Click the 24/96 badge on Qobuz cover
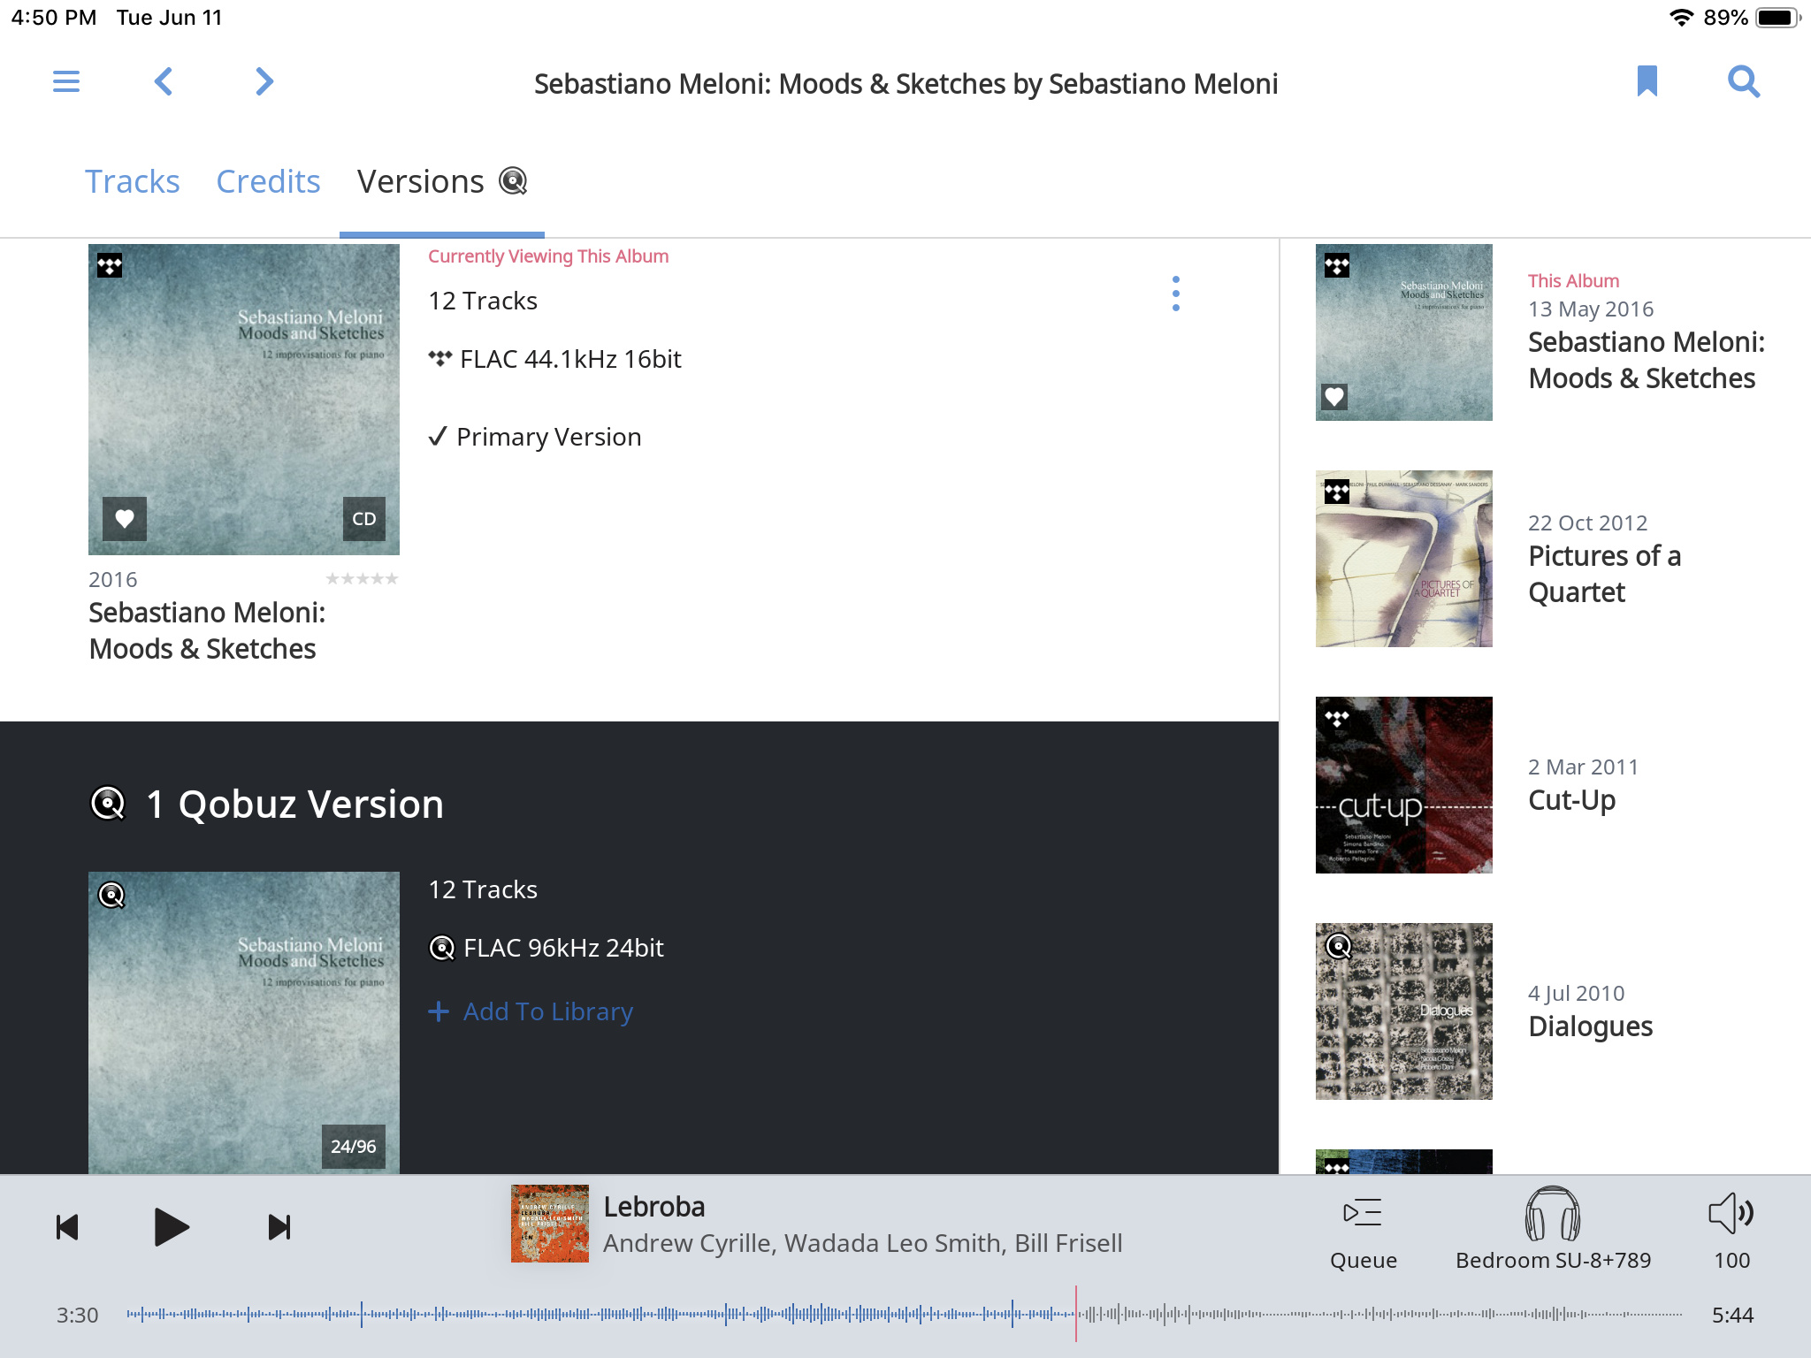The height and width of the screenshot is (1358, 1811). pos(354,1147)
